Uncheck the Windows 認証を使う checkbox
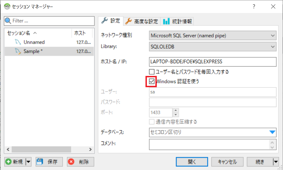Image resolution: width=283 pixels, height=170 pixels. point(152,81)
